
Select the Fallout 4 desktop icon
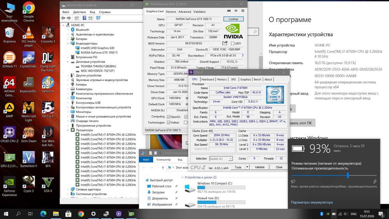pyautogui.click(x=48, y=84)
